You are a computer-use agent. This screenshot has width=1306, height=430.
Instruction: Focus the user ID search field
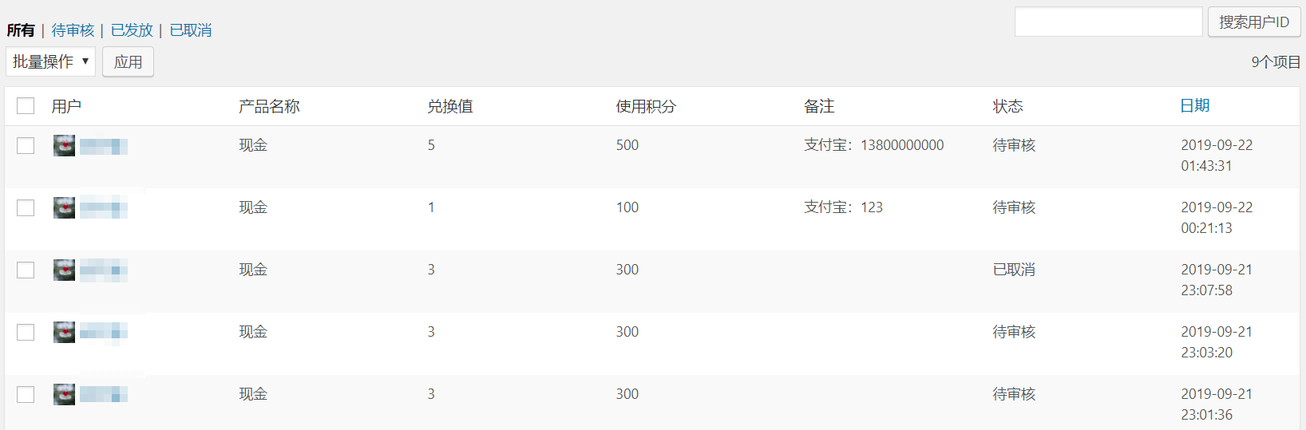[x=1108, y=22]
